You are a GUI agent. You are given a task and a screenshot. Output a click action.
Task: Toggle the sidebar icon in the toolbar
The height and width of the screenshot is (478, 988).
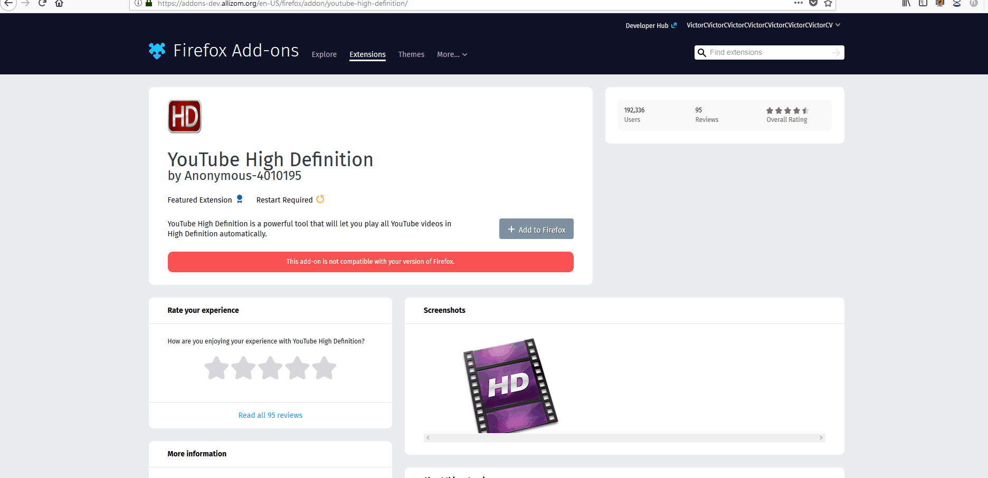coord(923,3)
